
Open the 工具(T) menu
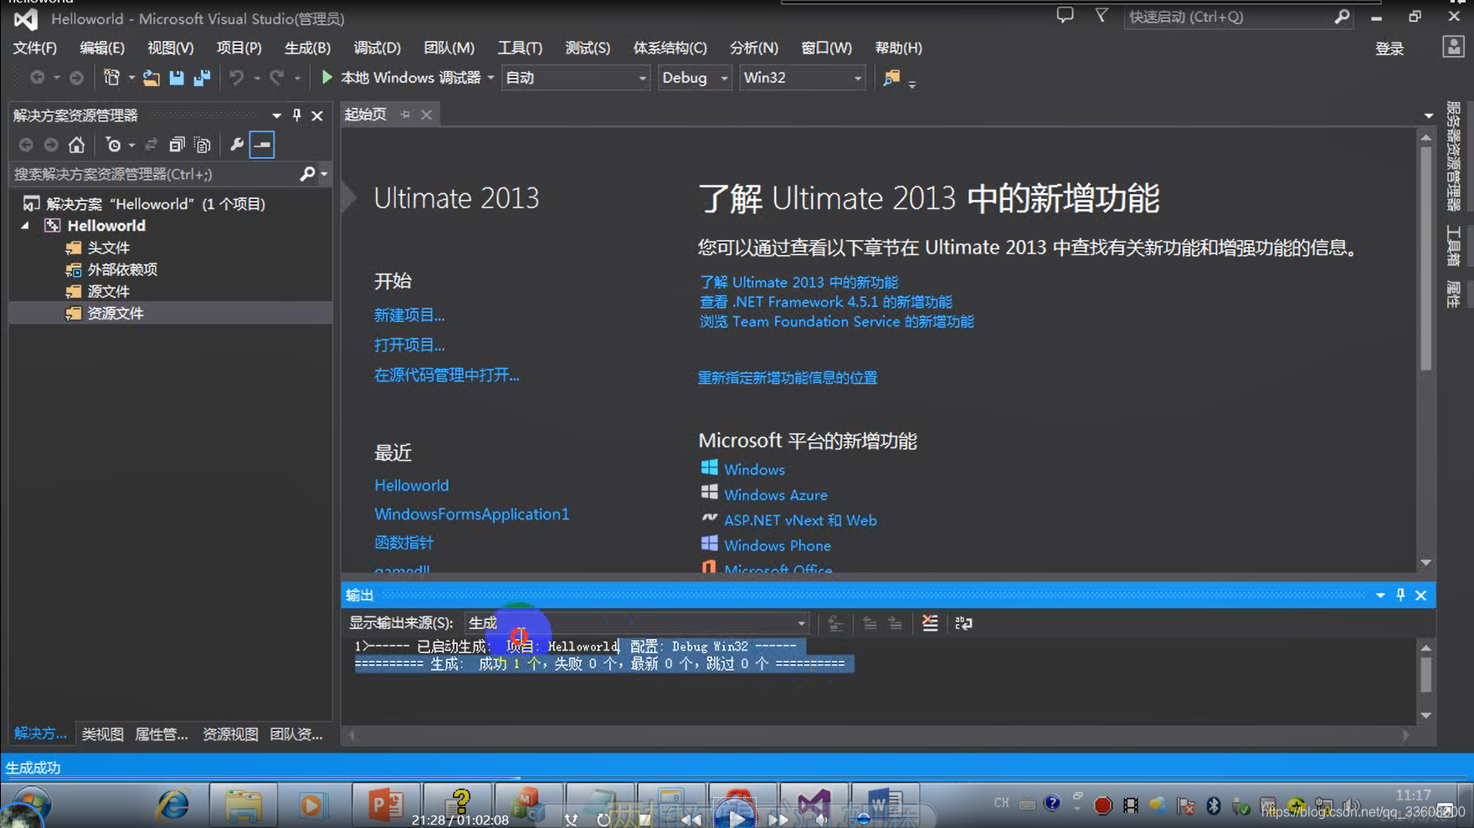point(520,48)
